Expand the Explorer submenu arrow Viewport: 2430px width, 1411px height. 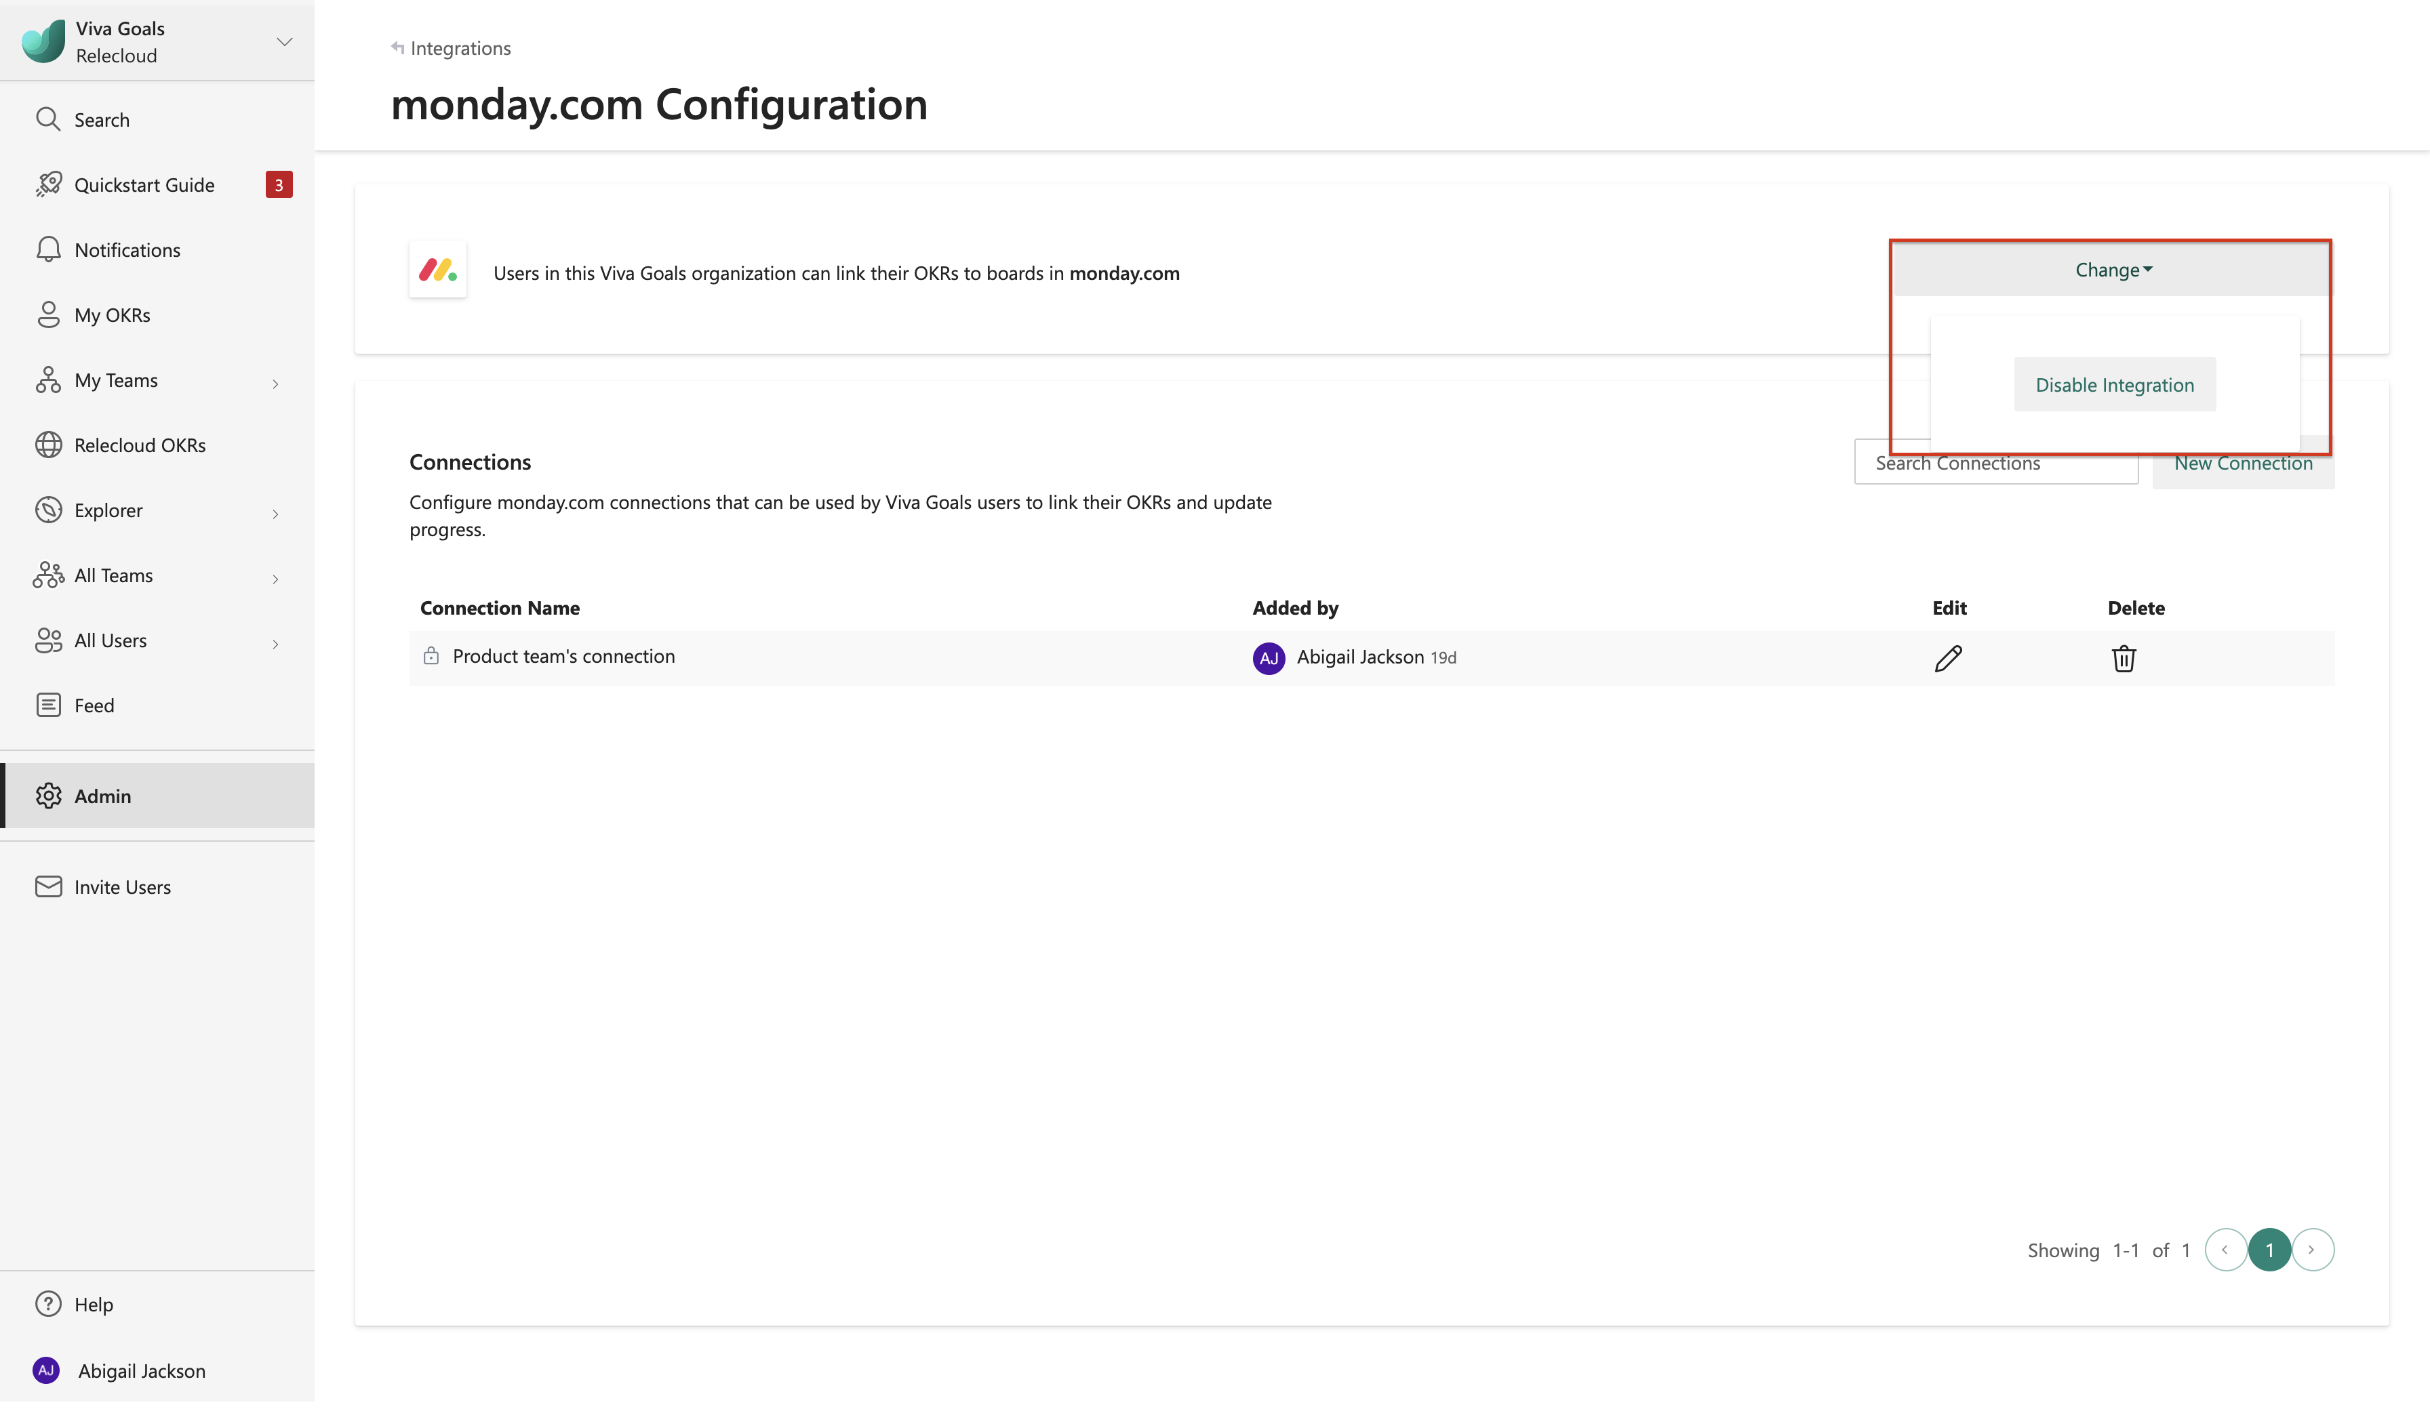point(276,514)
